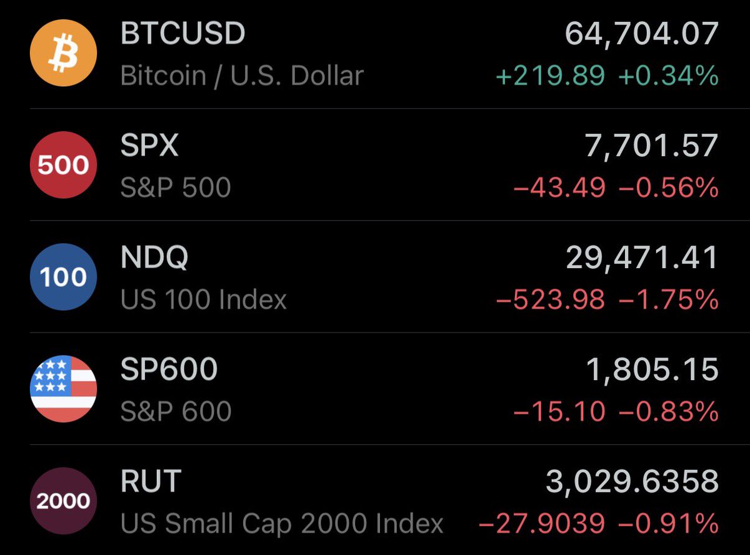Tap the red −1.75% change value
750x555 pixels.
click(669, 300)
